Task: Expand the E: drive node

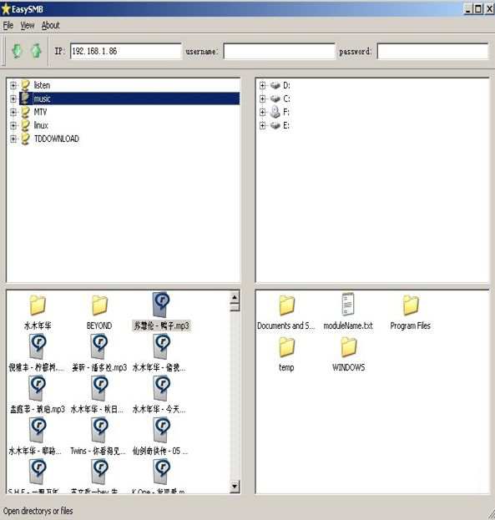Action: [262, 125]
